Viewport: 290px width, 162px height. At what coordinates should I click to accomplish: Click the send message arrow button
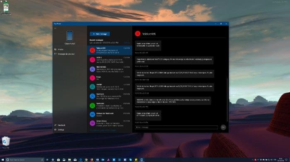coord(223,127)
